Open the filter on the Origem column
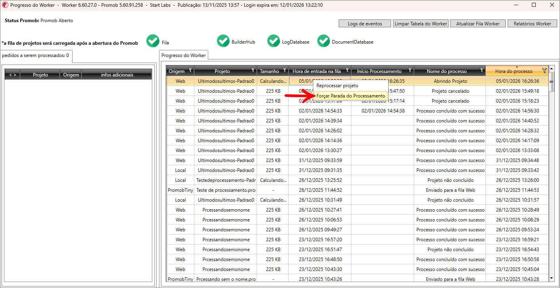560x288 pixels. [x=190, y=71]
